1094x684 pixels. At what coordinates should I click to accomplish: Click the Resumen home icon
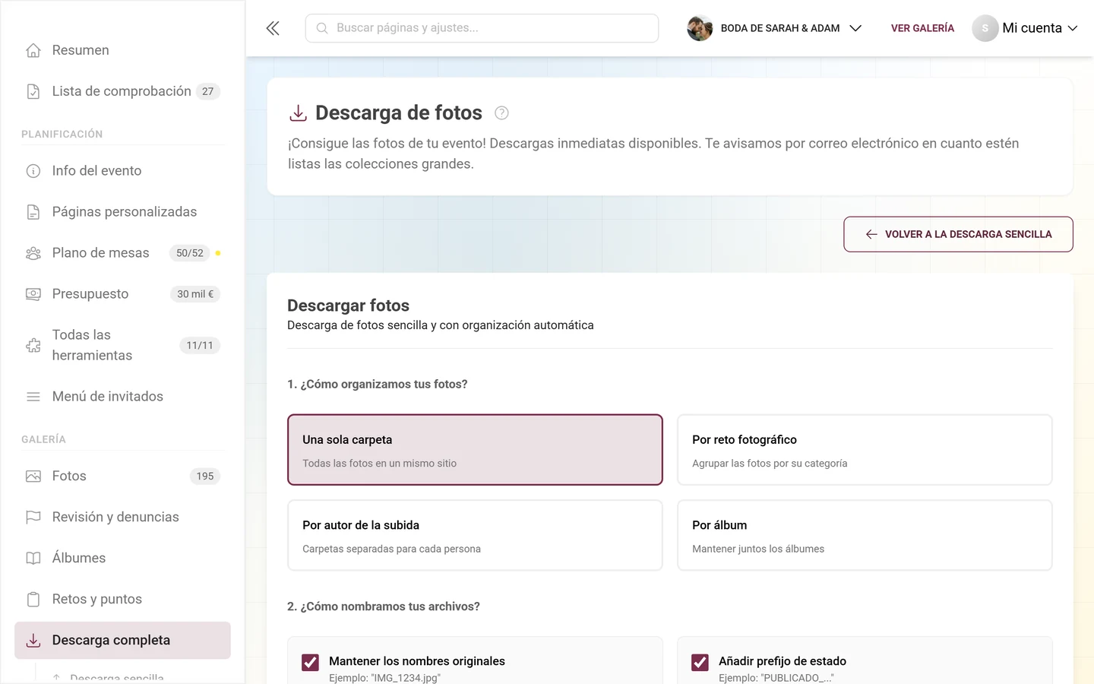[x=33, y=50]
